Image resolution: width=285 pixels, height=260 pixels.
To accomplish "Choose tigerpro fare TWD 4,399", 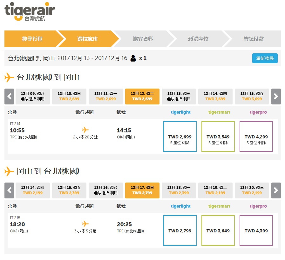I will (256, 230).
